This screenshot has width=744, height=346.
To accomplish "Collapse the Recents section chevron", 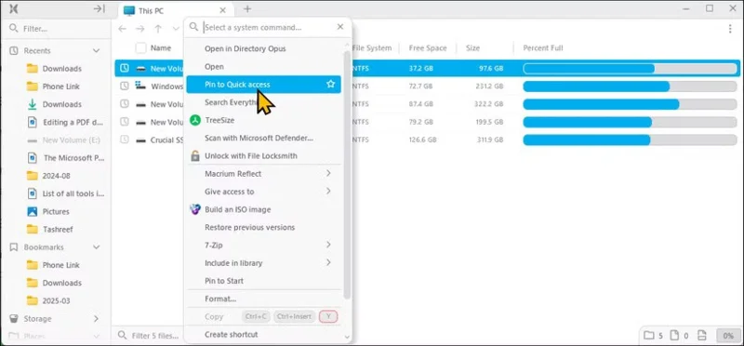I will click(97, 51).
